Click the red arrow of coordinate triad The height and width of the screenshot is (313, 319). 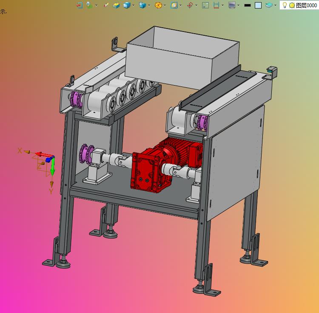tap(44, 155)
